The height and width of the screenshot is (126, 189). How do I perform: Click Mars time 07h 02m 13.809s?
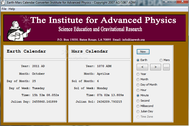point(110,95)
